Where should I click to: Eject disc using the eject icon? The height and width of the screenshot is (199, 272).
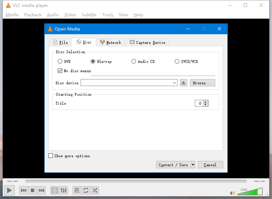(183, 83)
